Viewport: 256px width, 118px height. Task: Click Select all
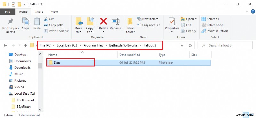(x=210, y=19)
